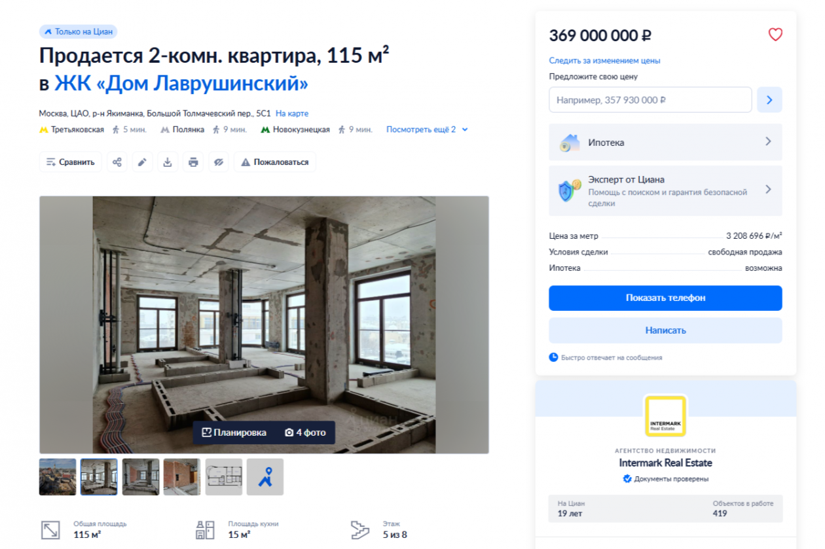The image size is (825, 549).
Task: Click the main apartment photo
Action: [x=264, y=325]
